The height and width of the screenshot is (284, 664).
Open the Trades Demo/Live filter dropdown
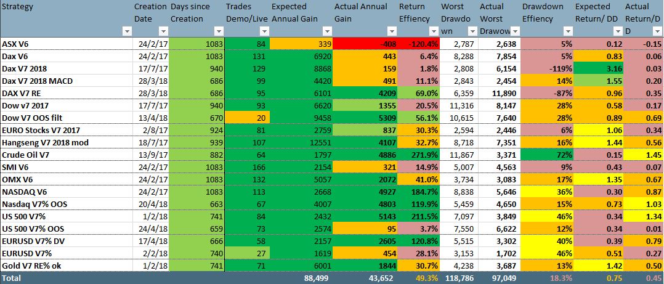[x=264, y=32]
